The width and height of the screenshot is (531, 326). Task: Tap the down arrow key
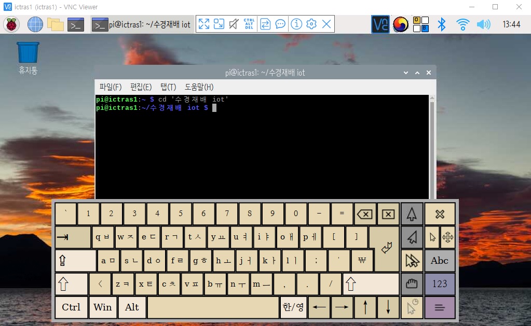coord(388,307)
